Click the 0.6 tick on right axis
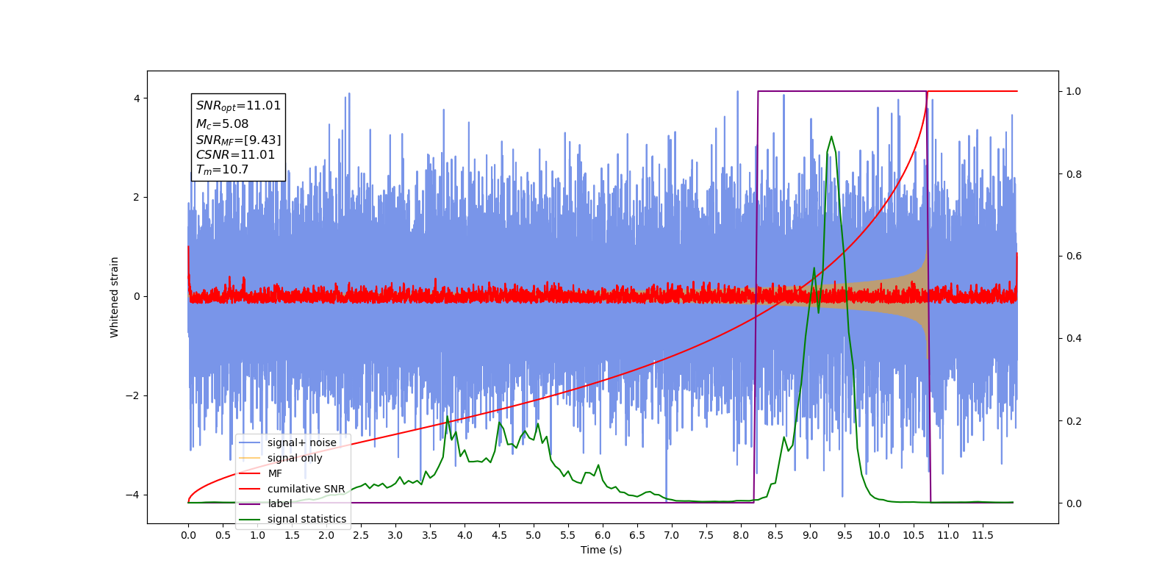This screenshot has width=1176, height=588. click(x=1074, y=257)
